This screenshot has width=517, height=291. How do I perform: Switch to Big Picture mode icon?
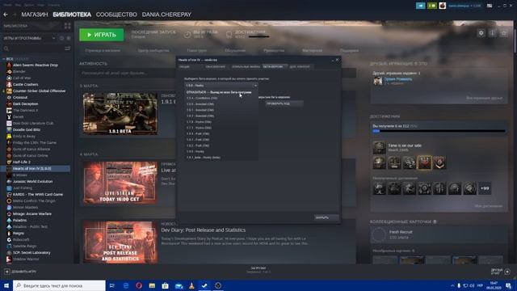point(490,6)
